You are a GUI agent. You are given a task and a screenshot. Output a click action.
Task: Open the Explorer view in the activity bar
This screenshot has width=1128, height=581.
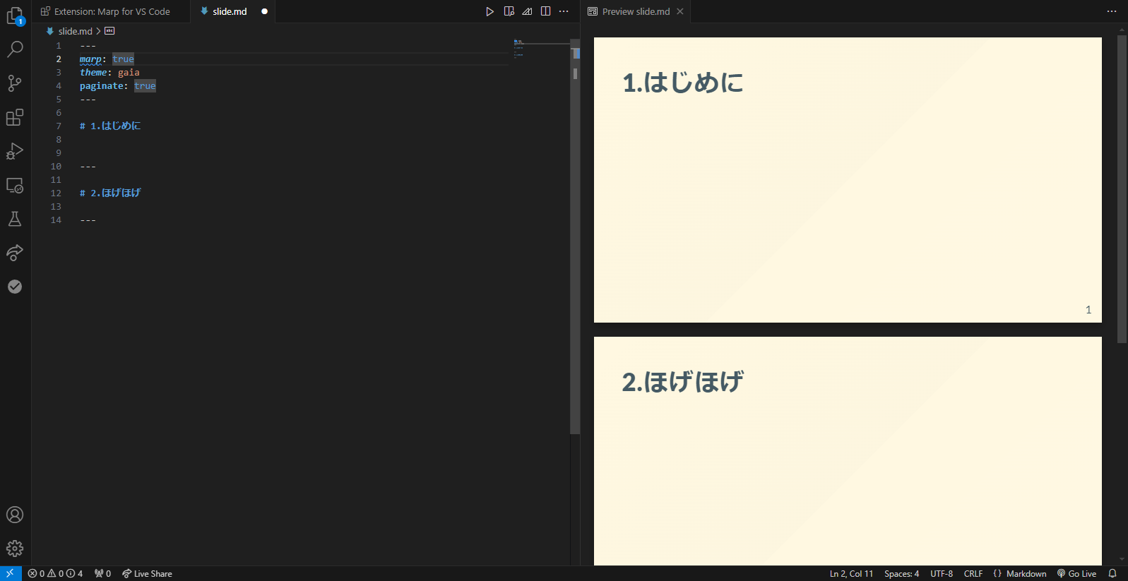15,15
